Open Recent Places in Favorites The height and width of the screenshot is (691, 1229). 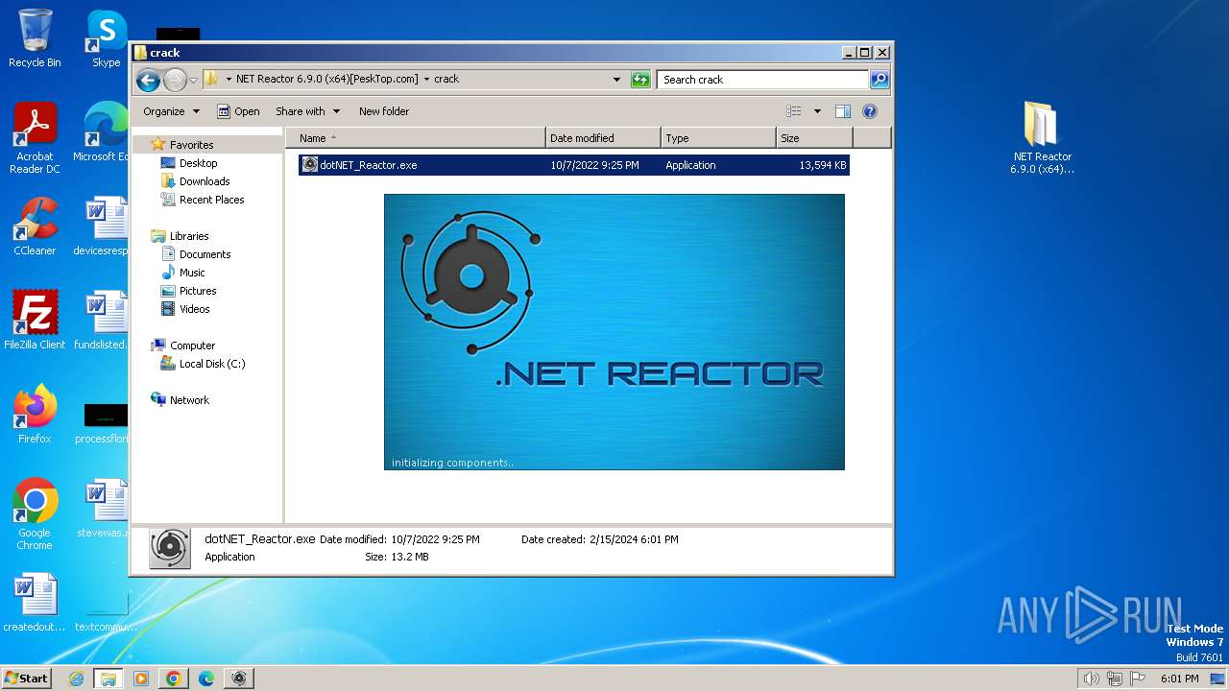point(211,200)
